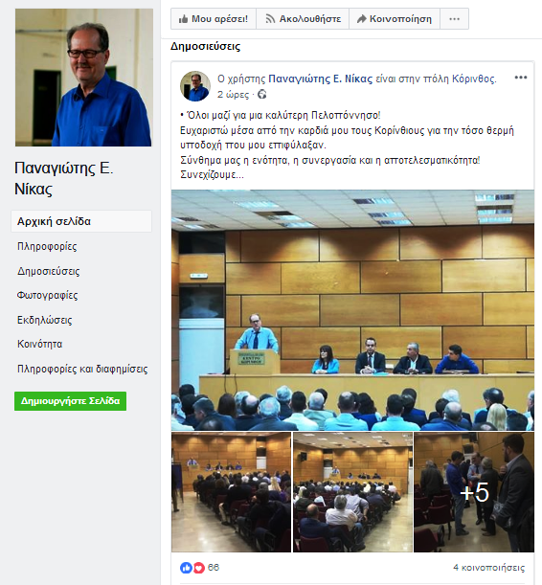The image size is (542, 585).
Task: Click the public globe privacy icon on post
Action: (x=262, y=95)
